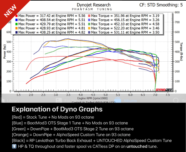Click the light-blue Max Torque 456.15 swatch
This screenshot has width=186, height=152.
(89, 20)
